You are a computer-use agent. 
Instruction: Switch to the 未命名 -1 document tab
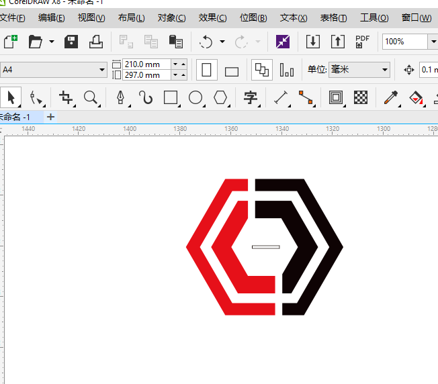(21, 117)
